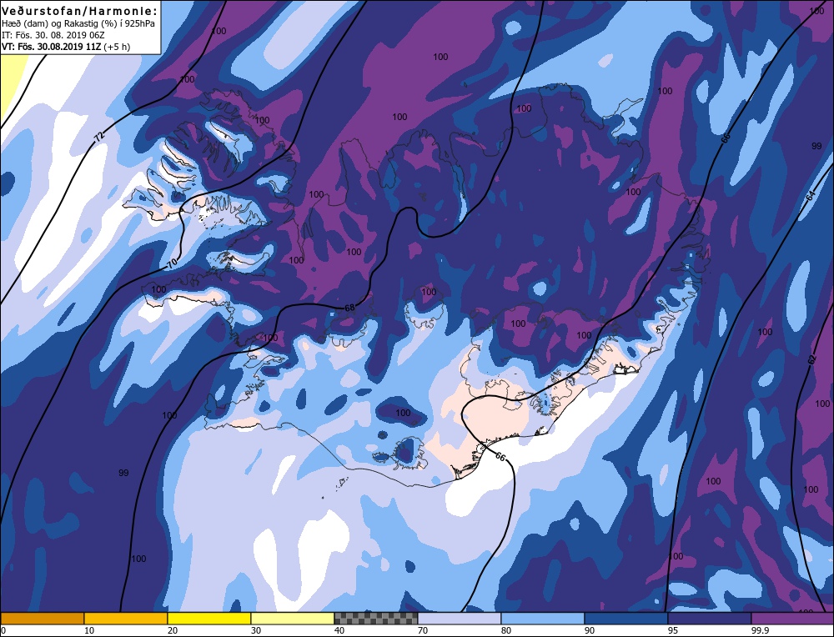Click the legend tick label "0"
The height and width of the screenshot is (637, 834).
coord(3,630)
